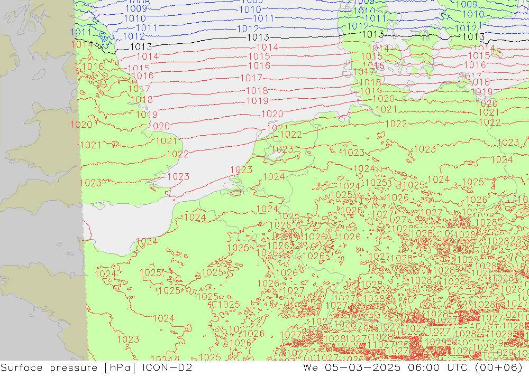
Task: Click the date '05-03-2025' in footer
Action: 363,367
